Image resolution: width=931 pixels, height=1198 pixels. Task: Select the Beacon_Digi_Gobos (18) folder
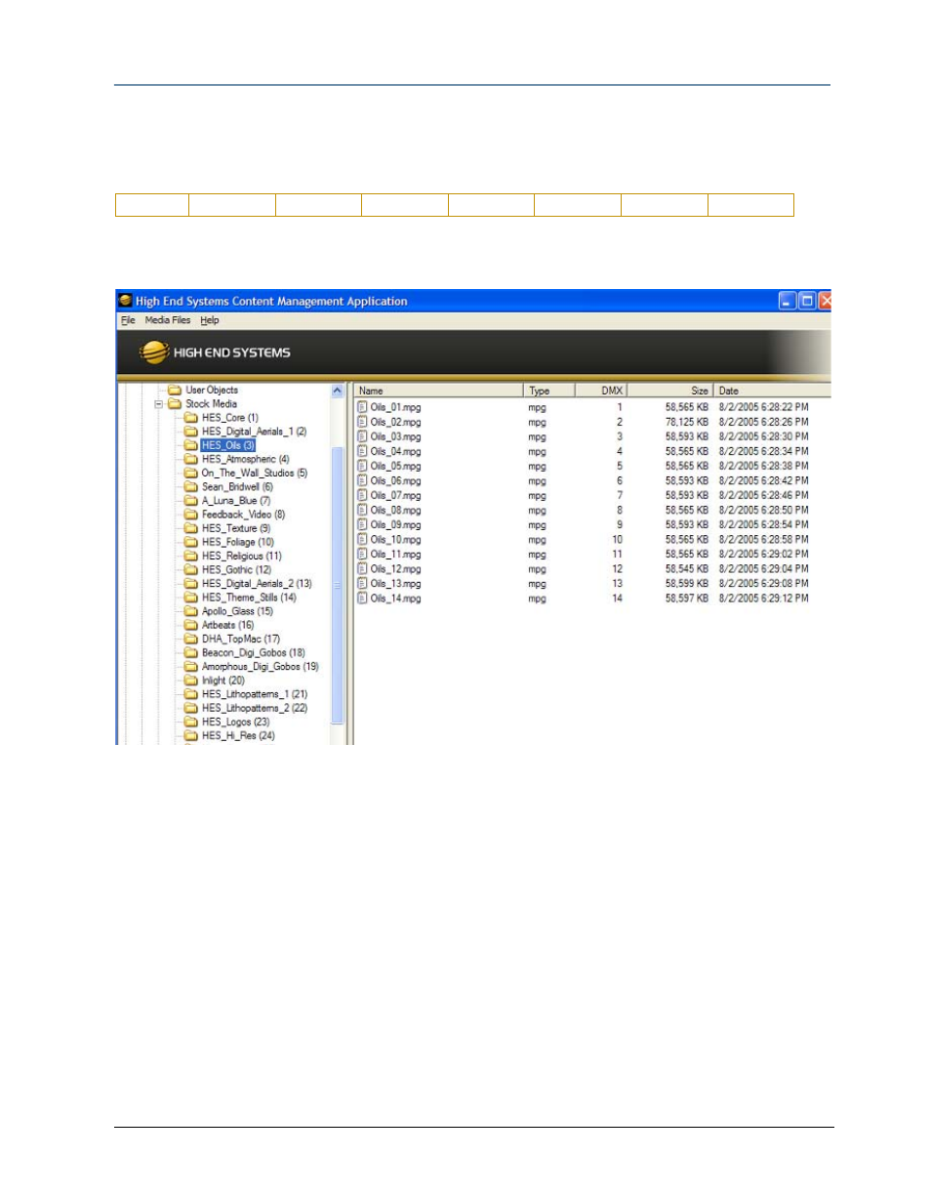click(253, 652)
